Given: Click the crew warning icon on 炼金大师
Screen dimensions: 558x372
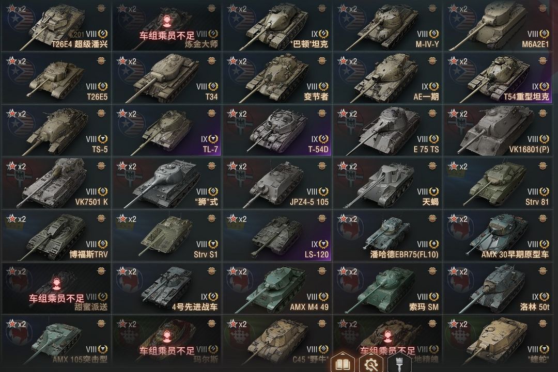Looking at the screenshot, I should (x=167, y=22).
